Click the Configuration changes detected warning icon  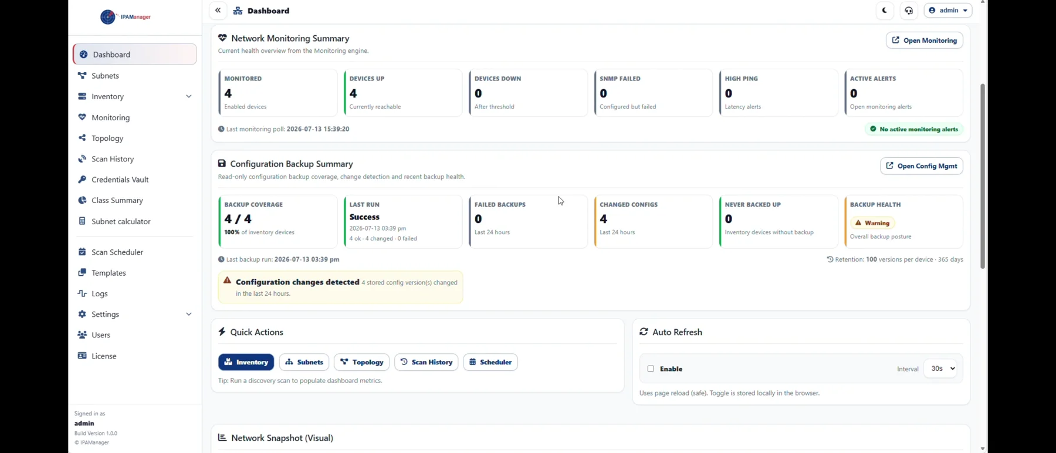coord(227,280)
